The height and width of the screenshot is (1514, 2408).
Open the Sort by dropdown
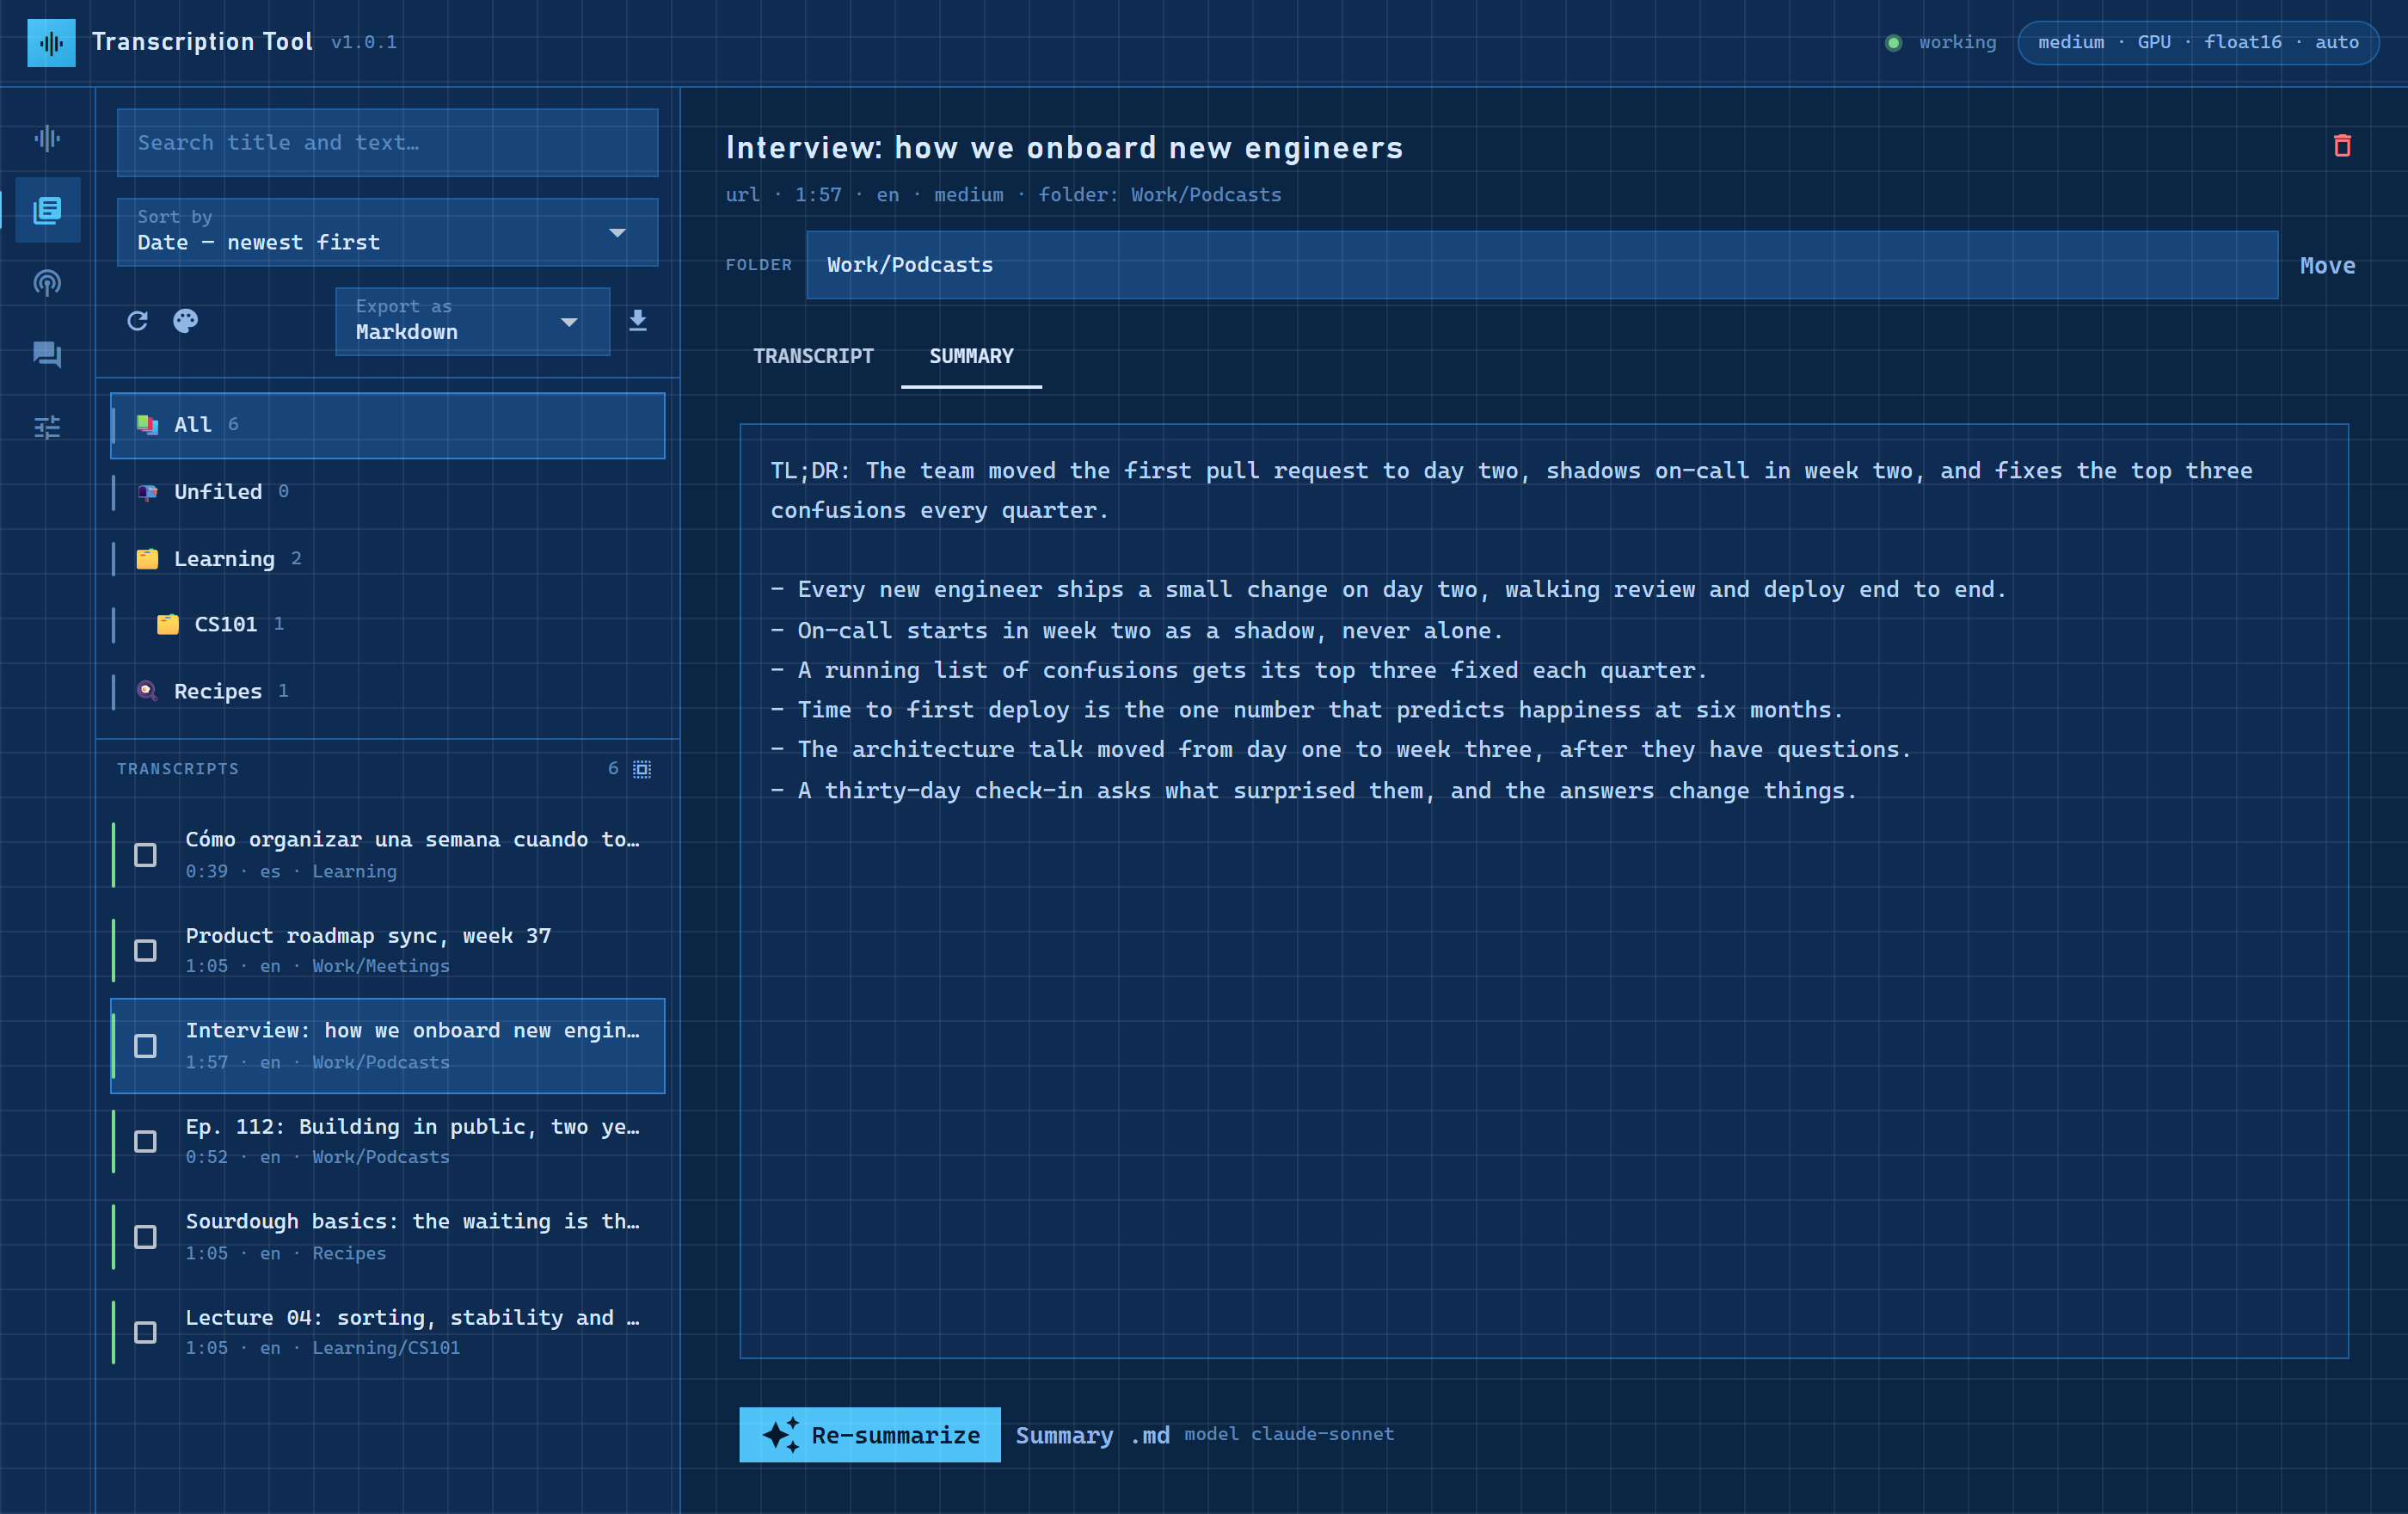387,232
